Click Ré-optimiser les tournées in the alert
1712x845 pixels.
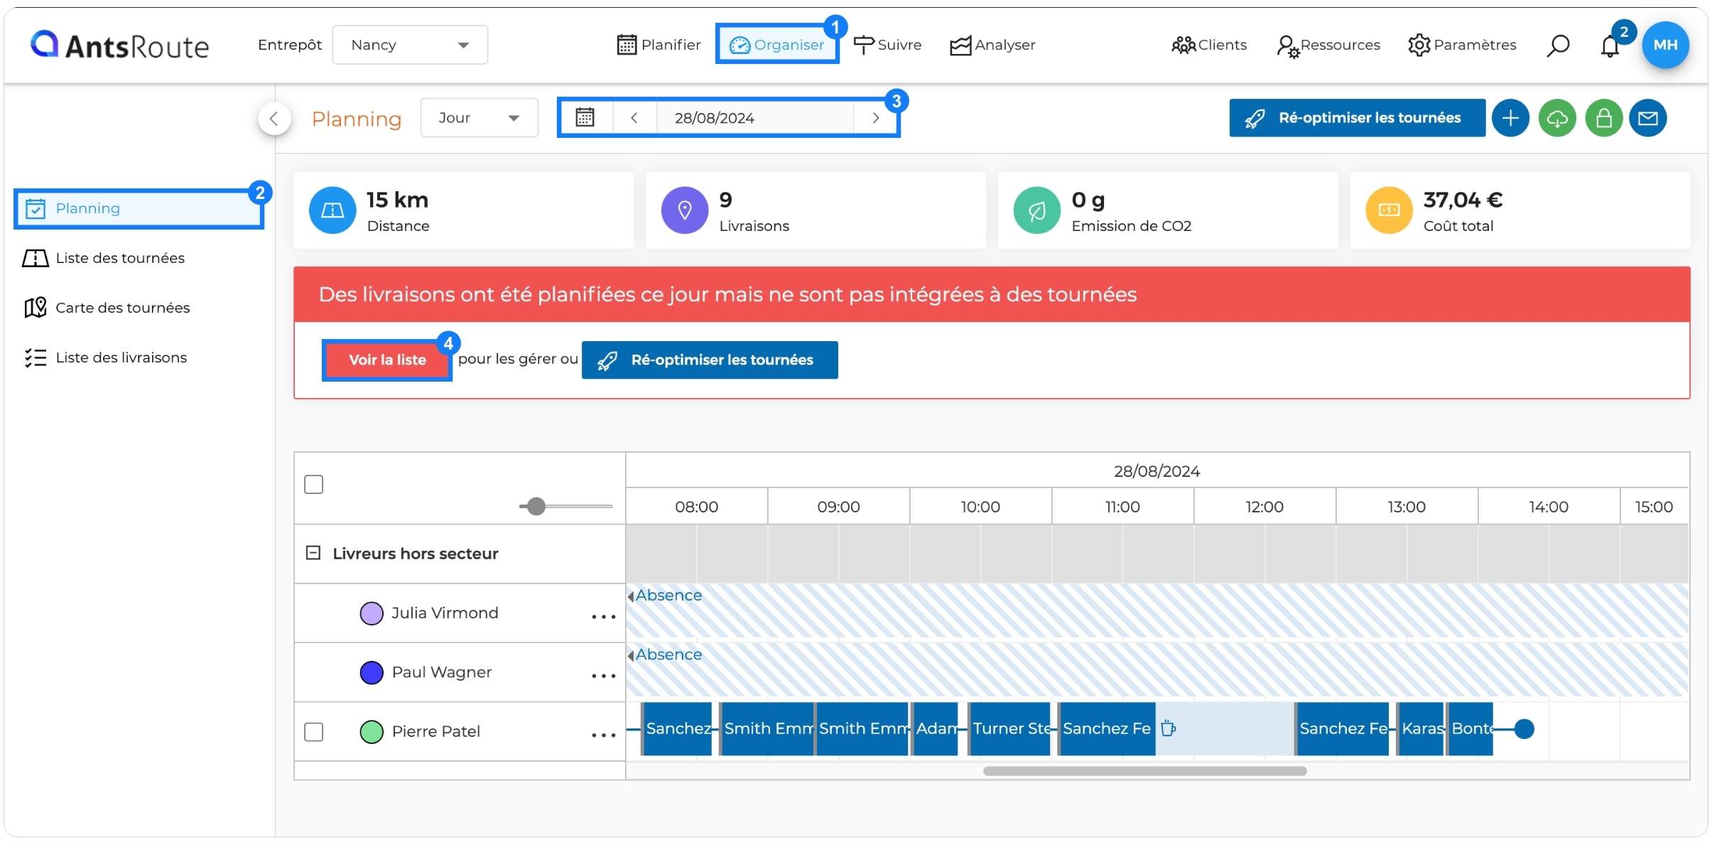(x=710, y=360)
